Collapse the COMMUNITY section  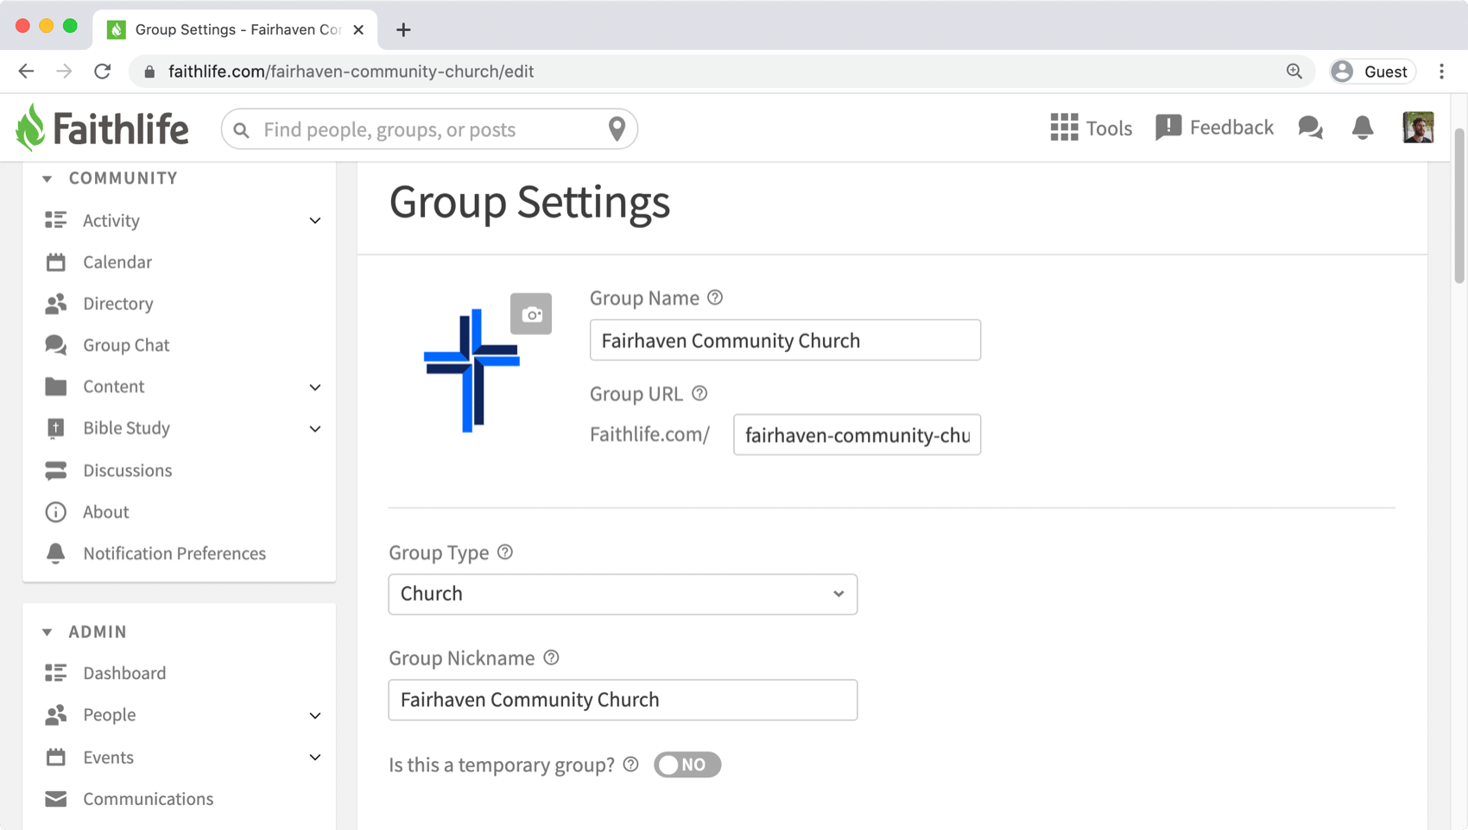[x=47, y=178]
